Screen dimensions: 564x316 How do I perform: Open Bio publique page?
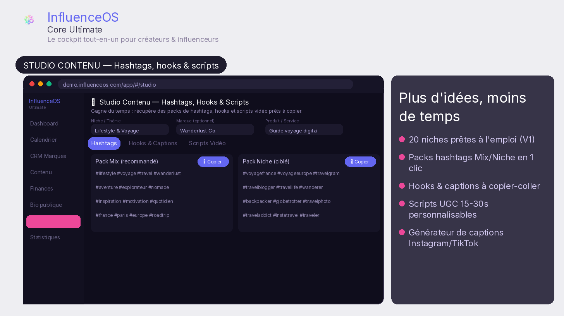(46, 205)
